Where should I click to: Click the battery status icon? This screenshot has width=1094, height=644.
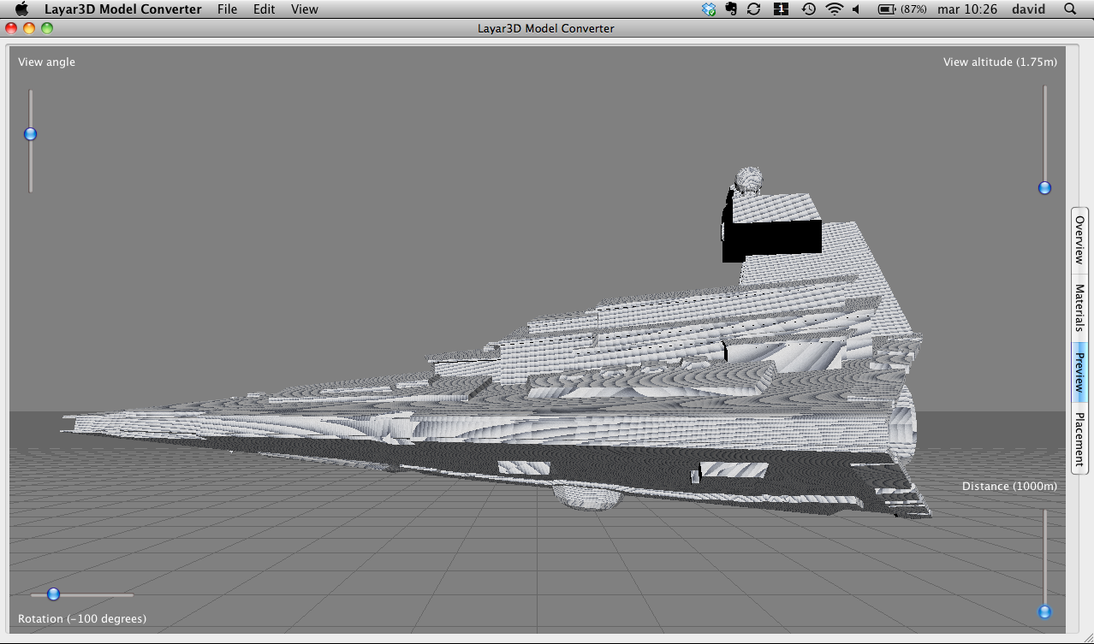pyautogui.click(x=887, y=9)
